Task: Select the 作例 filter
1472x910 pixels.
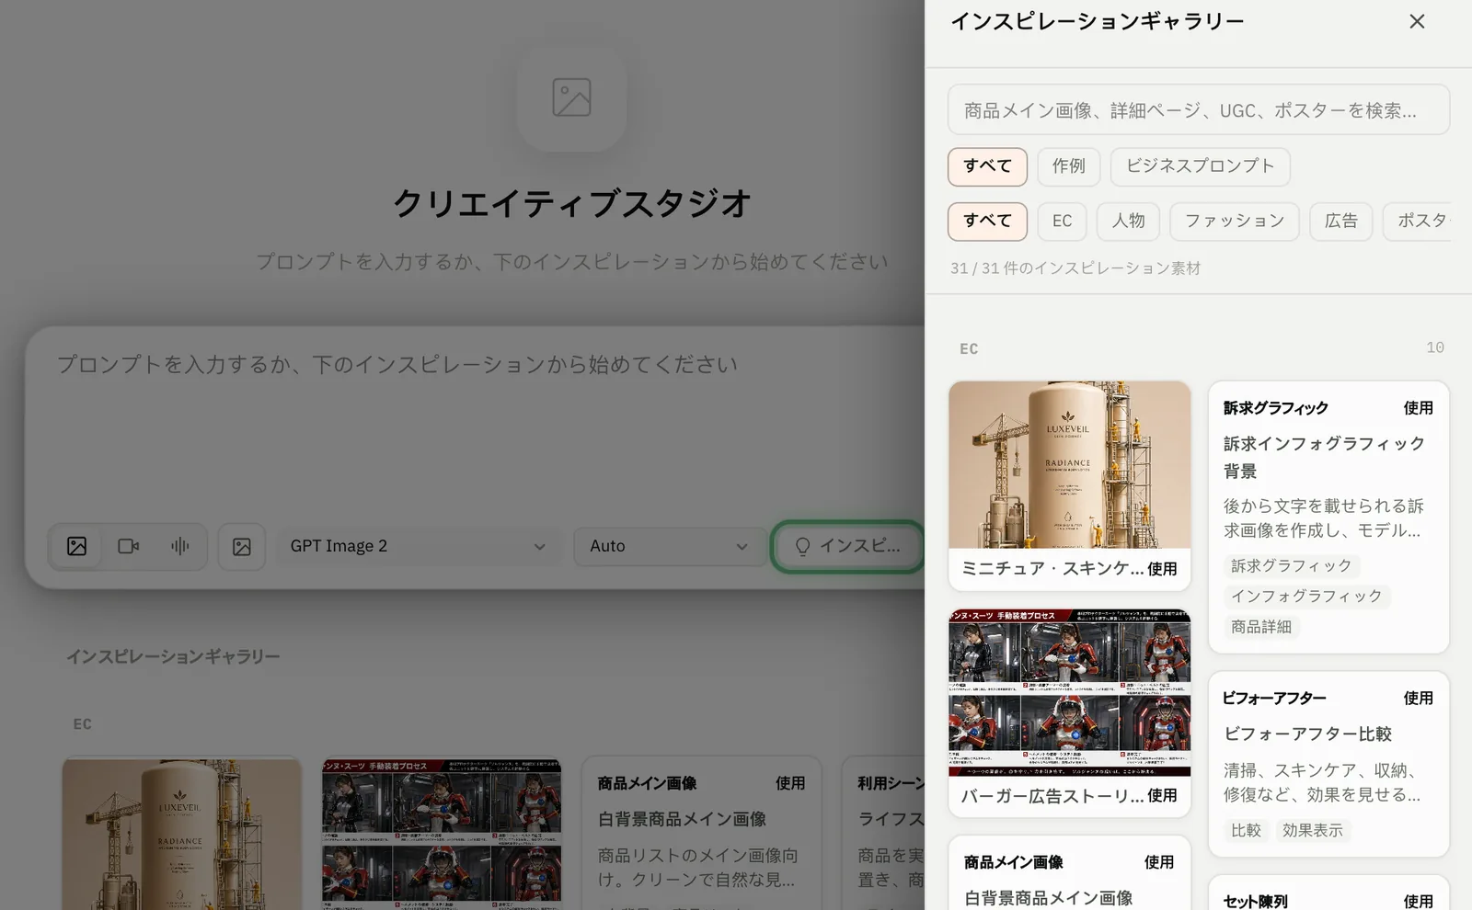Action: [x=1068, y=166]
